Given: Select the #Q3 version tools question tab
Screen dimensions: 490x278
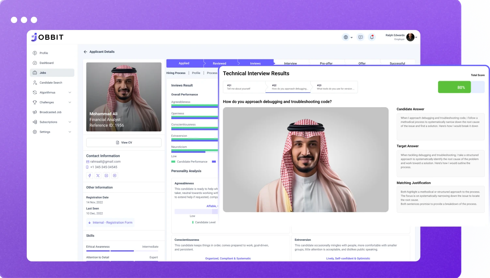Looking at the screenshot, I should pyautogui.click(x=334, y=87).
